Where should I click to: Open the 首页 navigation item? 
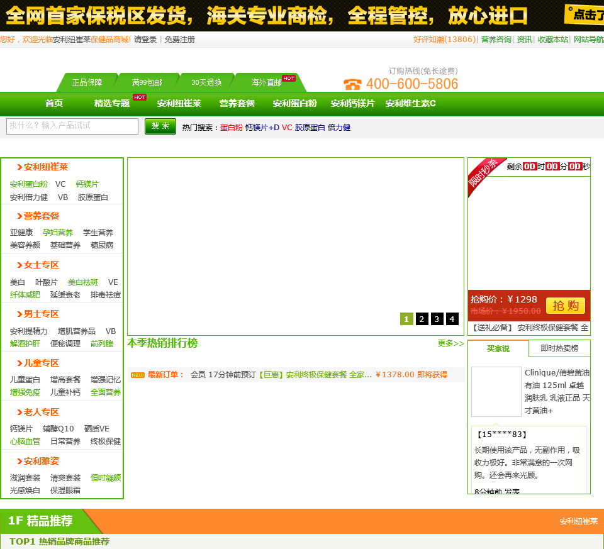point(54,103)
